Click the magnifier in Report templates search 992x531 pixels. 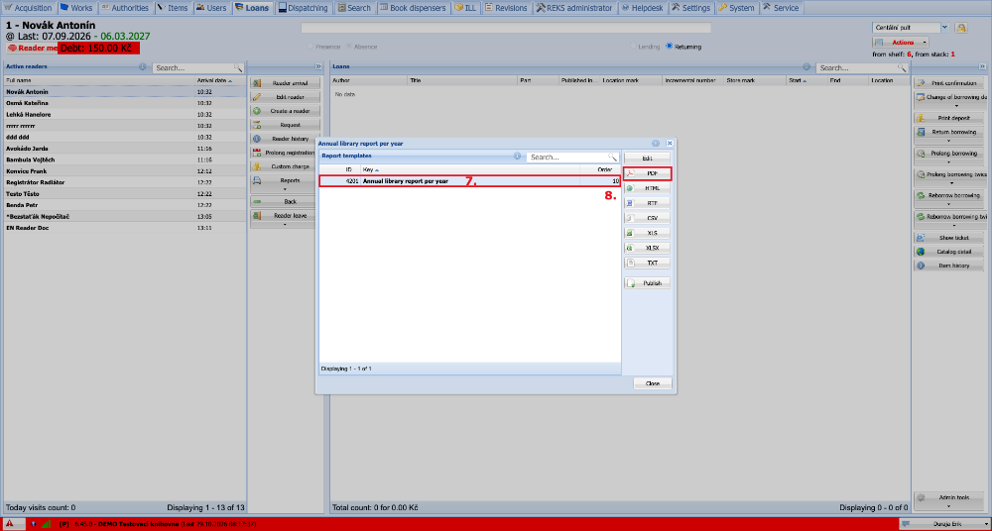point(612,157)
